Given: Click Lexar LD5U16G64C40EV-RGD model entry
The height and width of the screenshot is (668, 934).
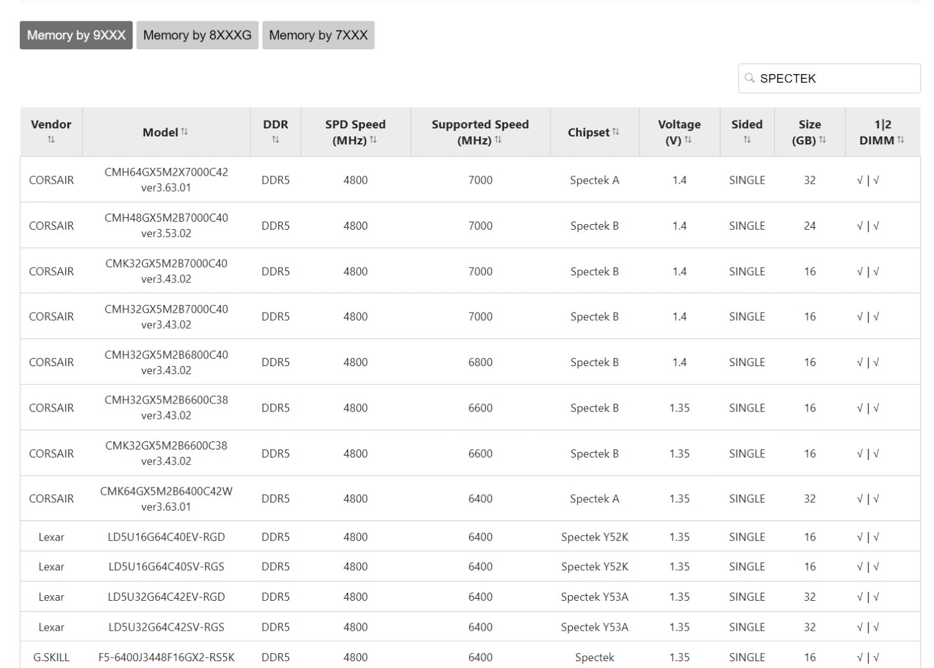Looking at the screenshot, I should (x=166, y=537).
